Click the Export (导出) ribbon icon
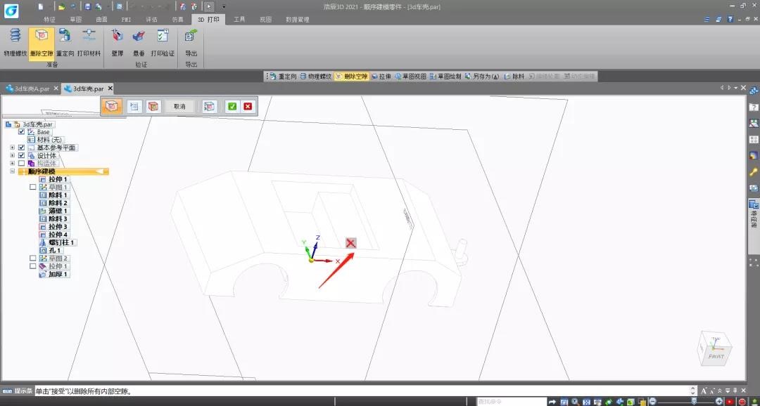760x406 pixels. pyautogui.click(x=191, y=37)
